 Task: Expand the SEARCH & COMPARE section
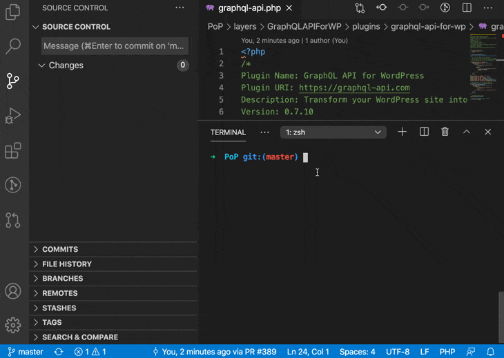[x=113, y=337]
